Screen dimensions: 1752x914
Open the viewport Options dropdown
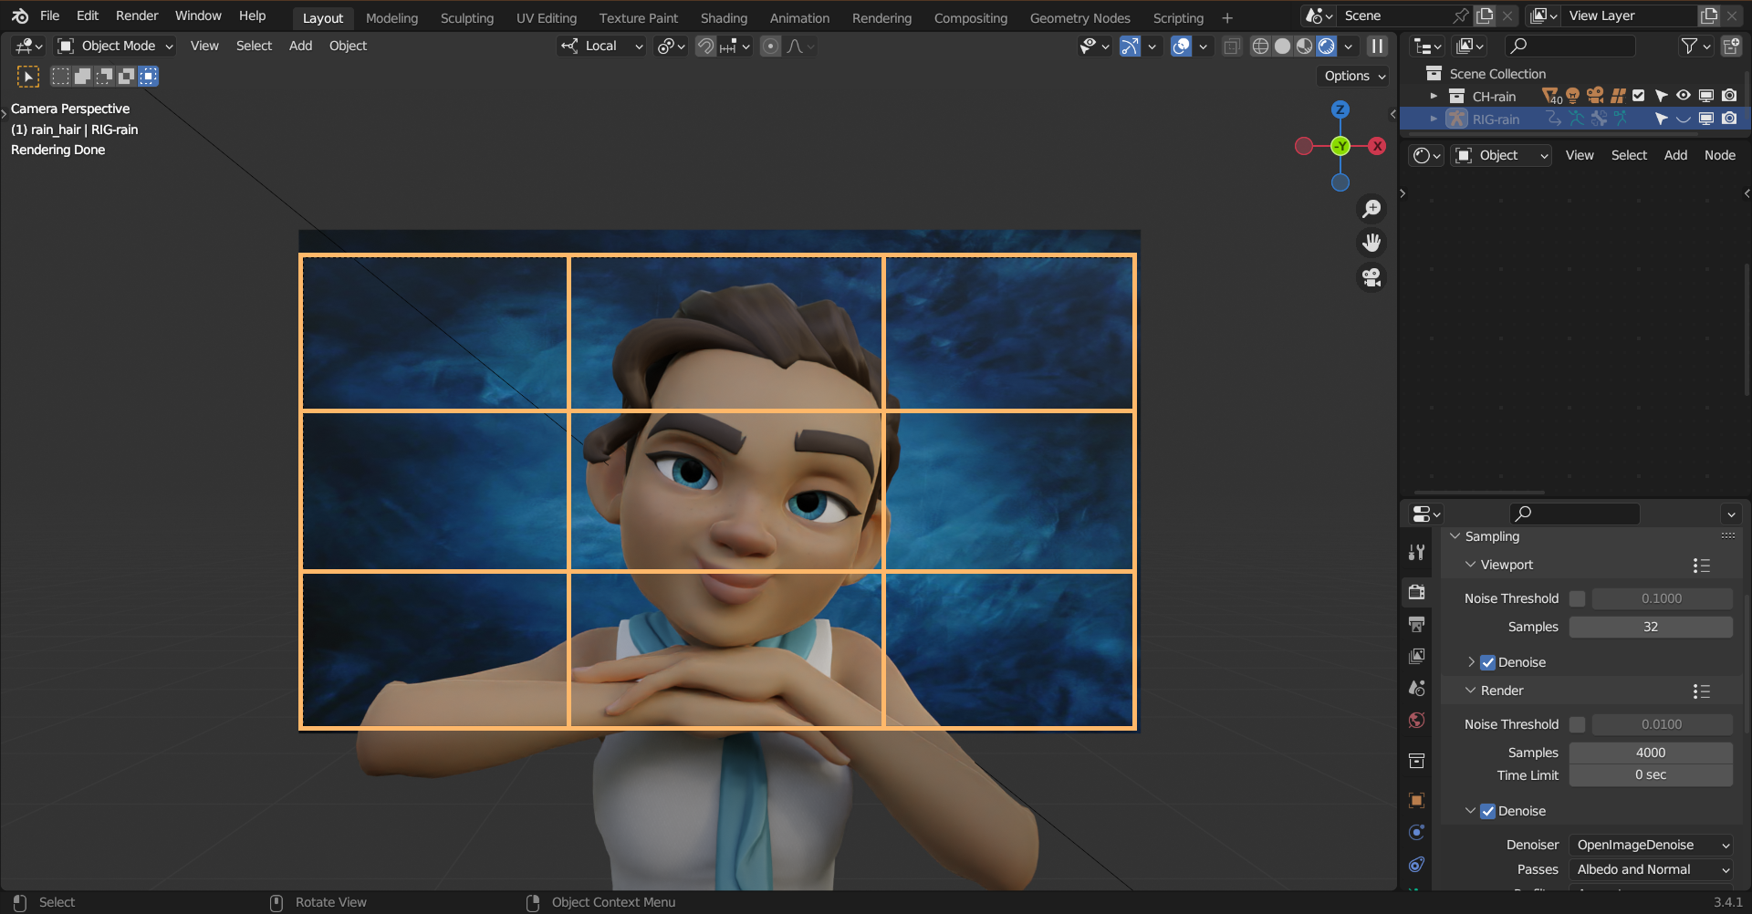(1354, 76)
